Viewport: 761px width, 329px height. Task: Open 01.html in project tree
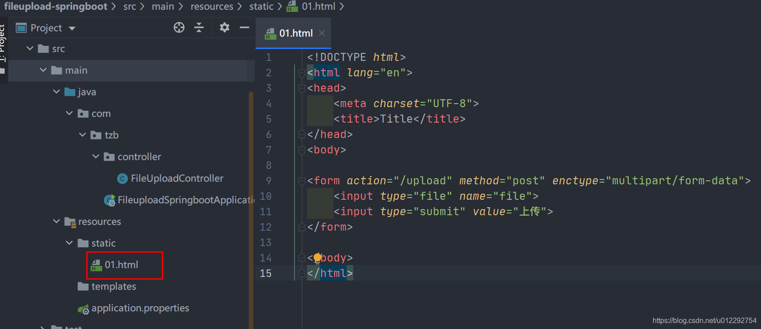[x=122, y=265]
